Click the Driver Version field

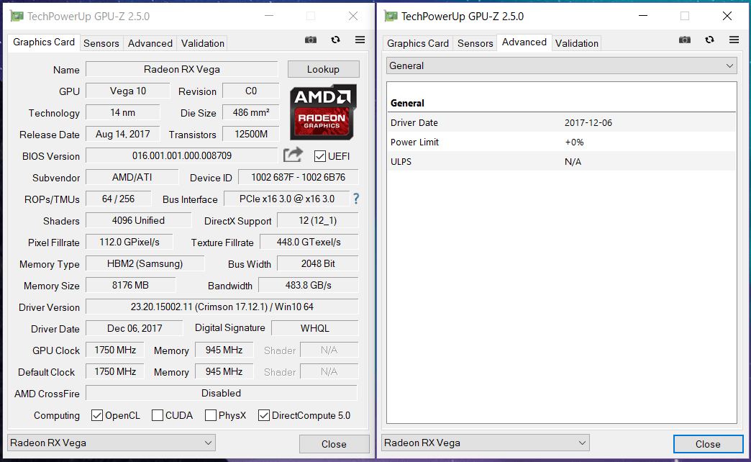[x=222, y=307]
